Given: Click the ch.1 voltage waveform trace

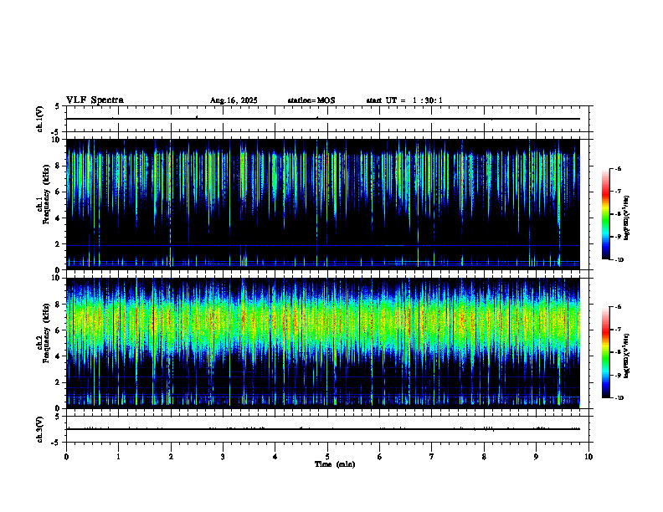Looking at the screenshot, I should click(x=323, y=119).
